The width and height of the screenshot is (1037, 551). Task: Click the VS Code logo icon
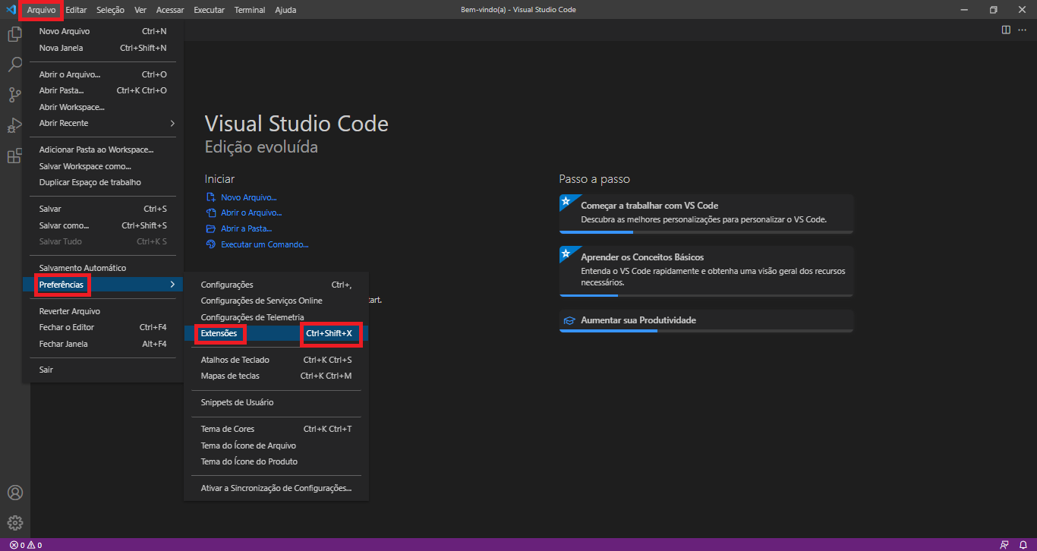11,10
